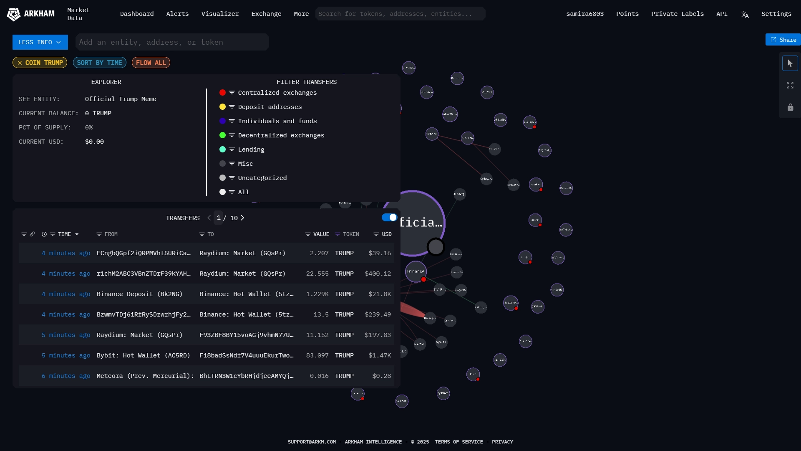The image size is (801, 451).
Task: Click the fit-to-screen expand icon
Action: 790,85
